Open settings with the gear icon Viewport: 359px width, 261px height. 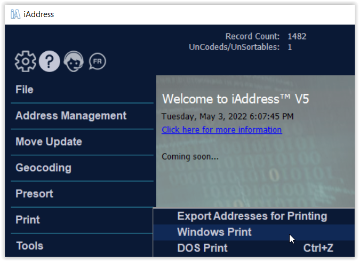(x=25, y=62)
